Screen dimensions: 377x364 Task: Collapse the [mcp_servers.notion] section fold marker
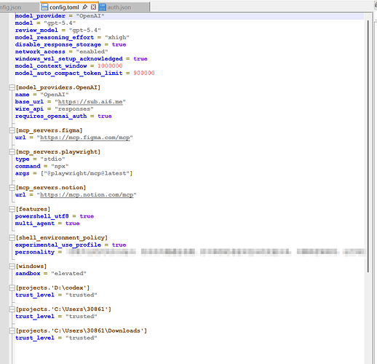(12, 188)
